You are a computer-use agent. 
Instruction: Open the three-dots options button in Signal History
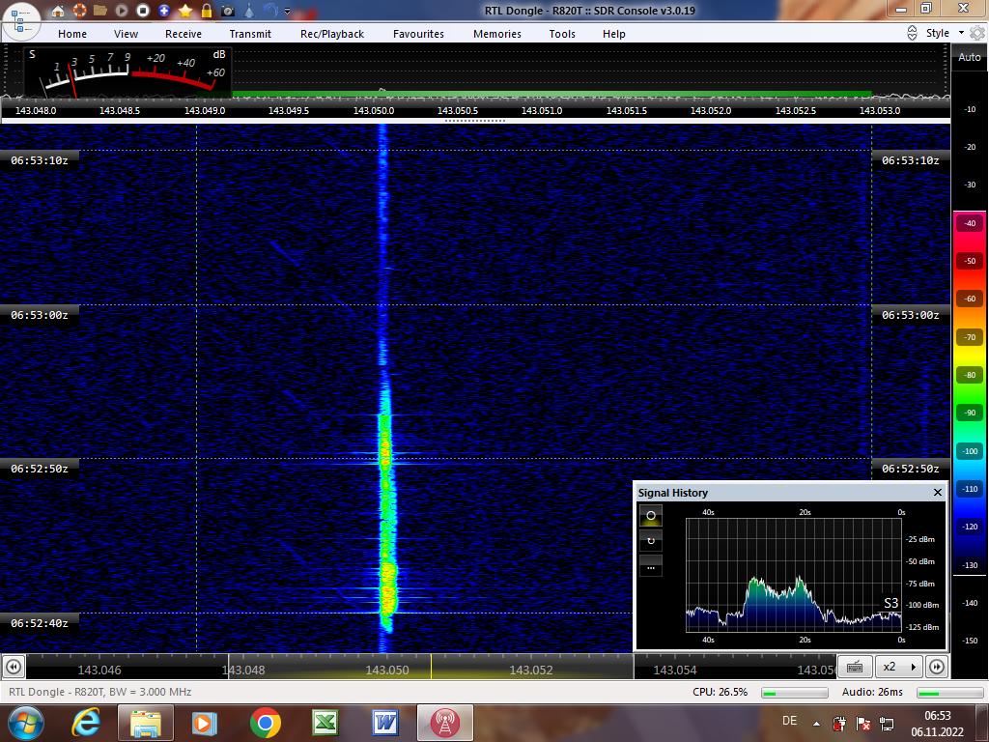pos(651,566)
